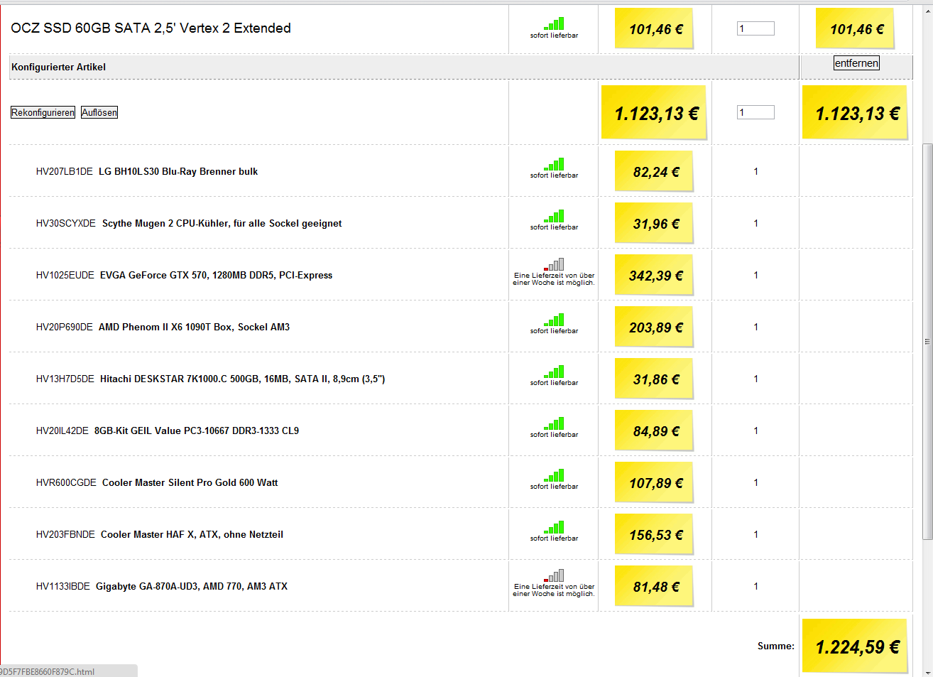Click availability icon for LG BH10LS30 Blu-Ray Brenner
Image resolution: width=933 pixels, height=677 pixels.
(x=555, y=164)
